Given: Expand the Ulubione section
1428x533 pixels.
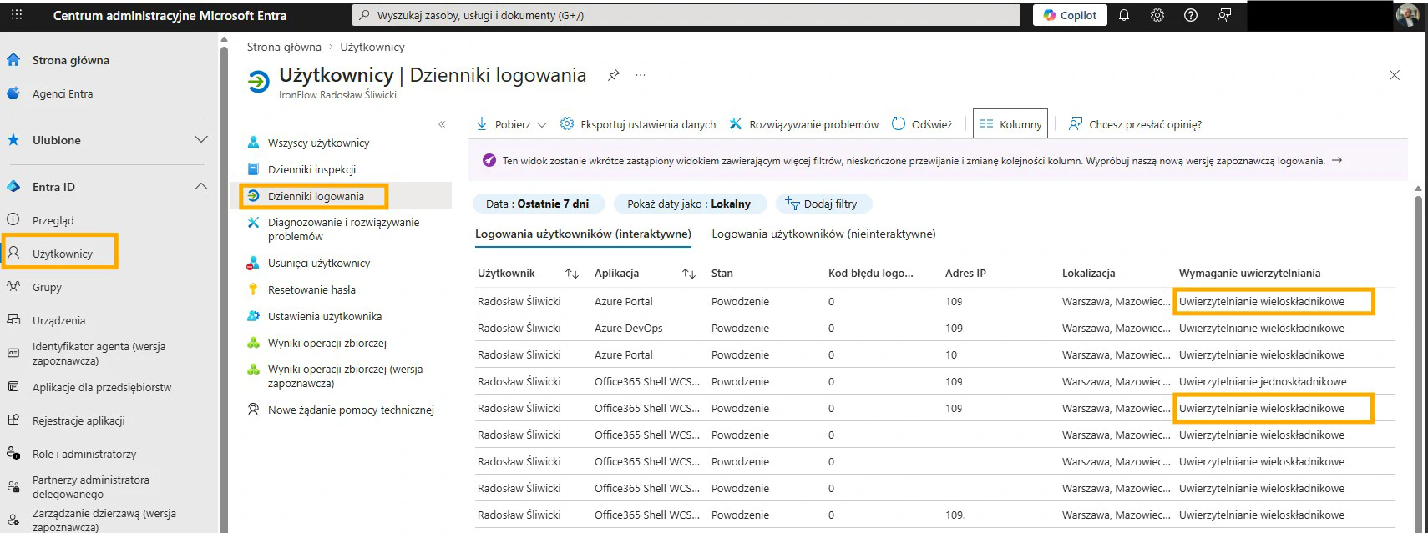Looking at the screenshot, I should click(200, 139).
